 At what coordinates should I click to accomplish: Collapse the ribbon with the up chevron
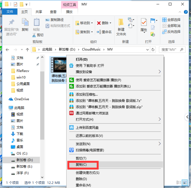coord(180,12)
